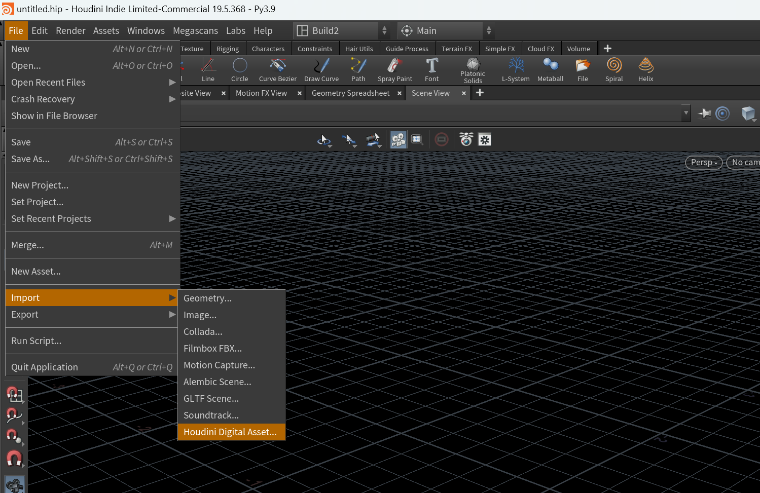Image resolution: width=760 pixels, height=493 pixels.
Task: Open the cube display icon at top right
Action: click(748, 113)
